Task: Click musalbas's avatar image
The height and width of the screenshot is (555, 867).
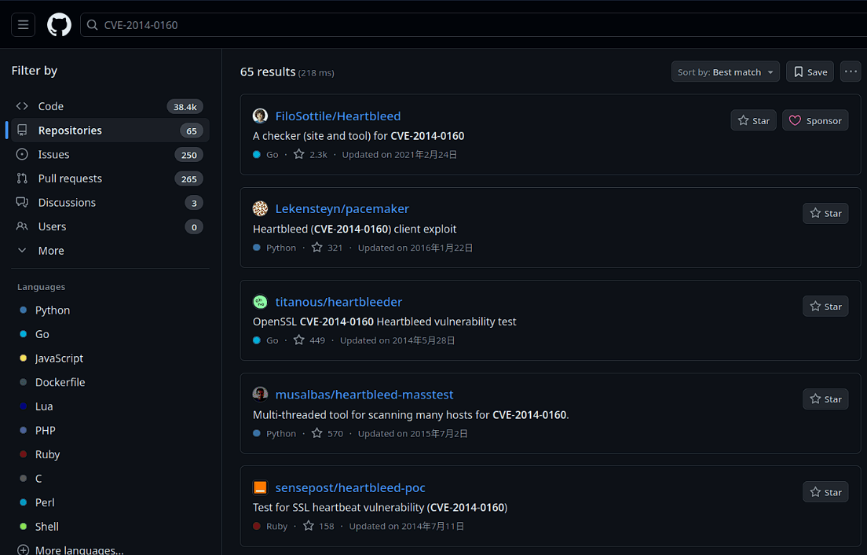Action: click(261, 395)
